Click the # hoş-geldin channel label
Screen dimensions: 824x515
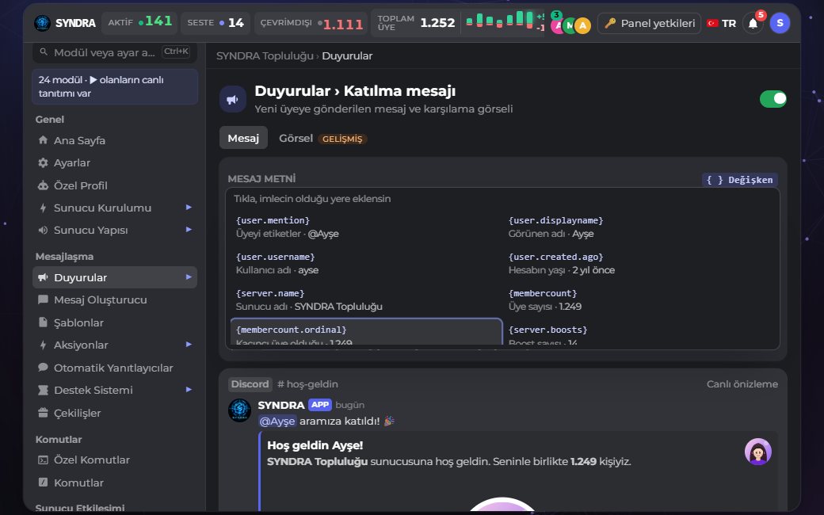tap(307, 384)
